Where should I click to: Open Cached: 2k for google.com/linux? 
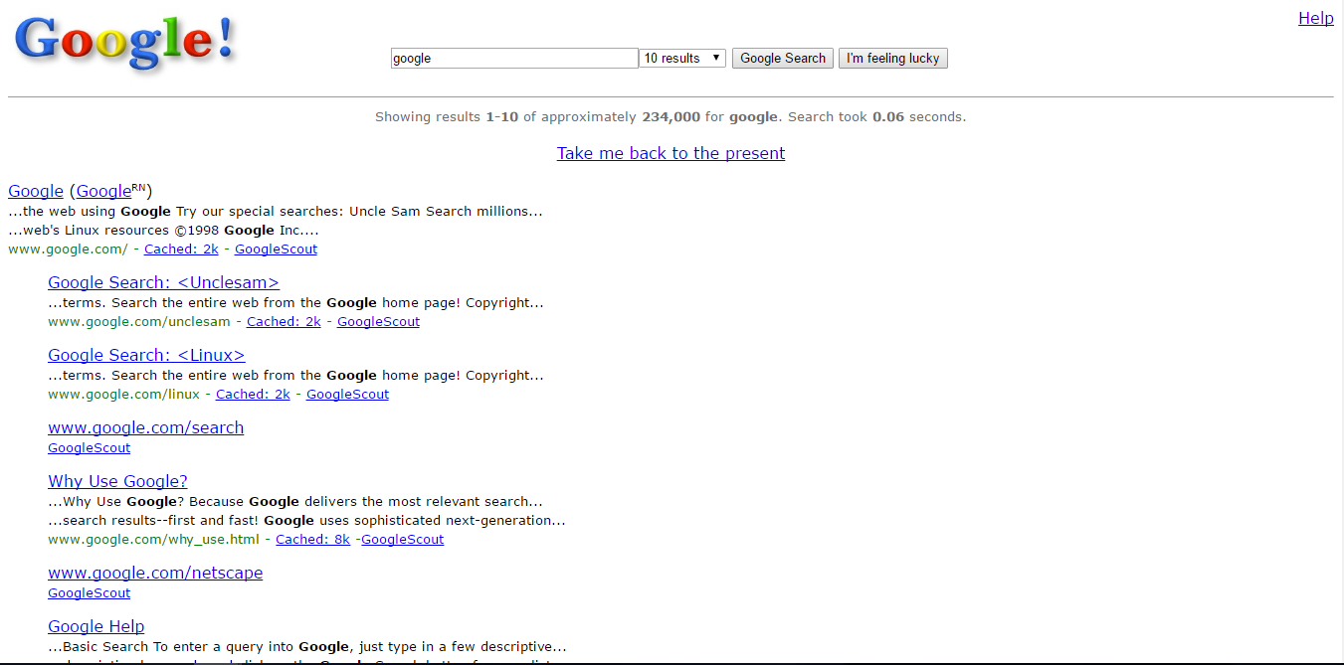click(253, 395)
